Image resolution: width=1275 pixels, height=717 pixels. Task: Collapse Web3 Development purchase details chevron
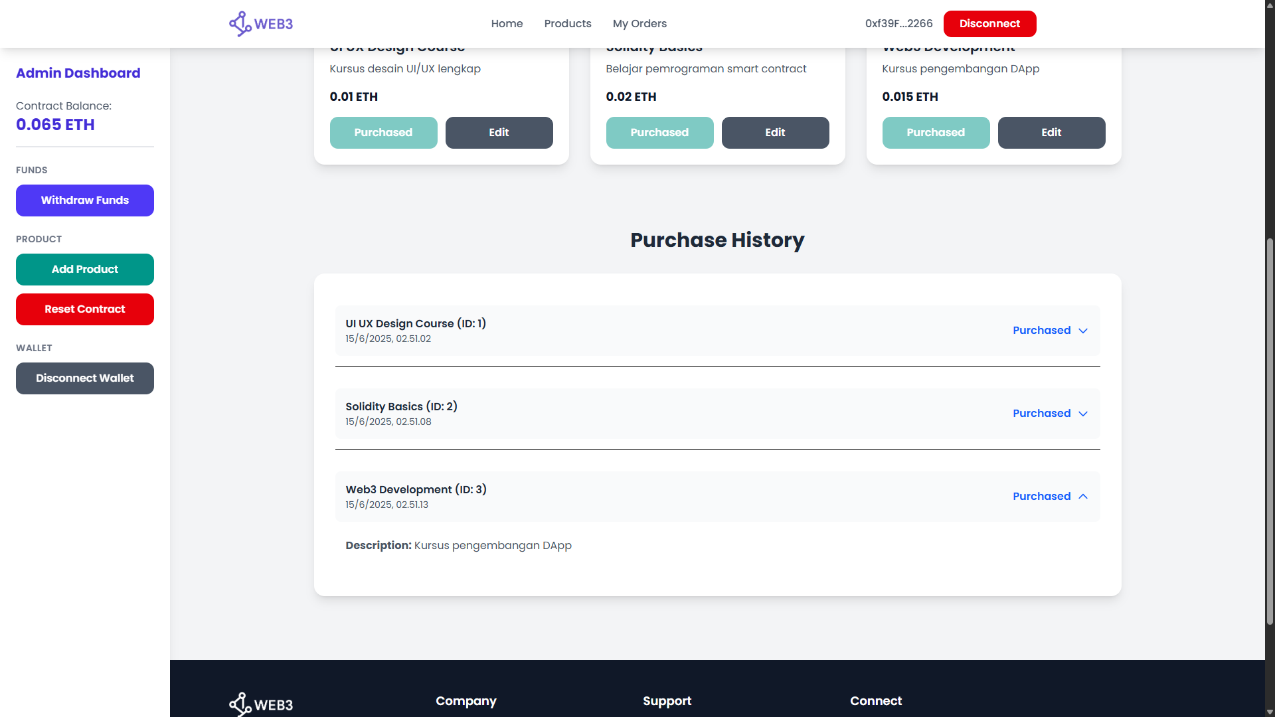tap(1083, 497)
